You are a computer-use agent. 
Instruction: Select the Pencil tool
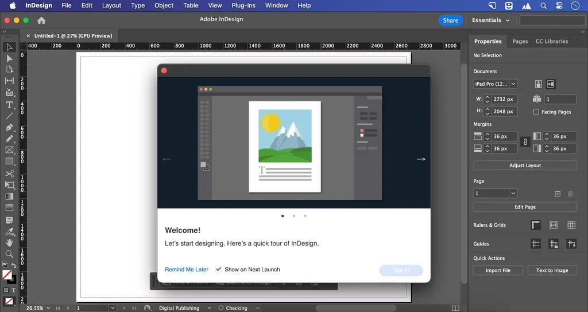point(9,139)
